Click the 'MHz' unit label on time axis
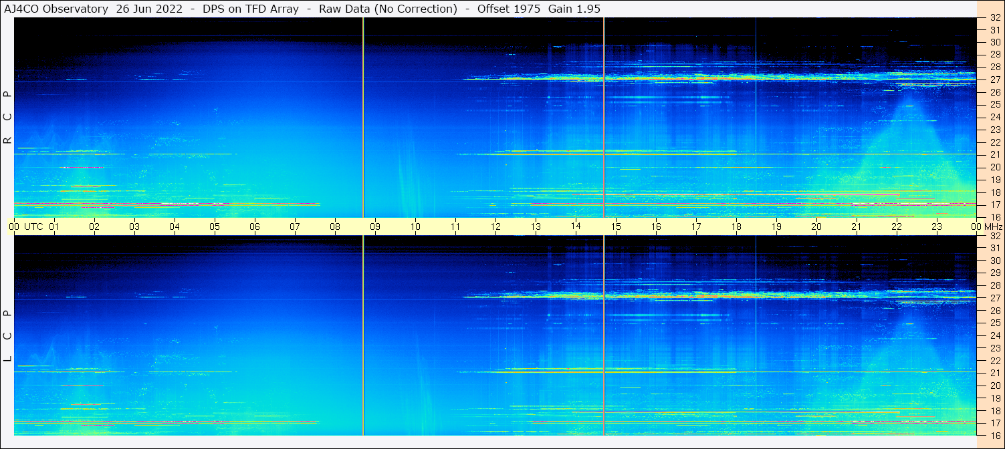 993,227
